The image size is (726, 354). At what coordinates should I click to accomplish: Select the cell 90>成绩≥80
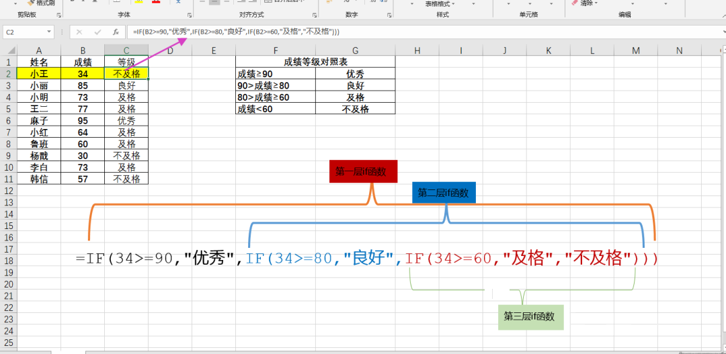276,85
